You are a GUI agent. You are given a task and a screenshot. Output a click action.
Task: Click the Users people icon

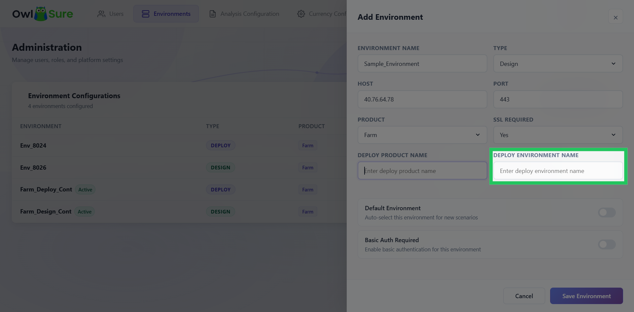[x=101, y=14]
